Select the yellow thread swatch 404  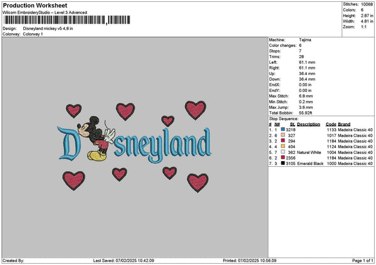click(x=283, y=146)
